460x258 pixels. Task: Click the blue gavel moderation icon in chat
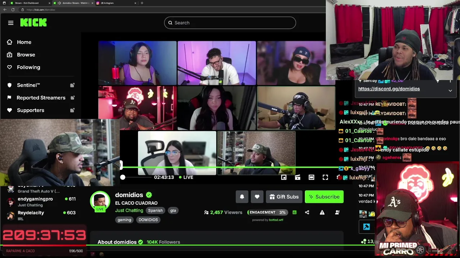(x=366, y=226)
